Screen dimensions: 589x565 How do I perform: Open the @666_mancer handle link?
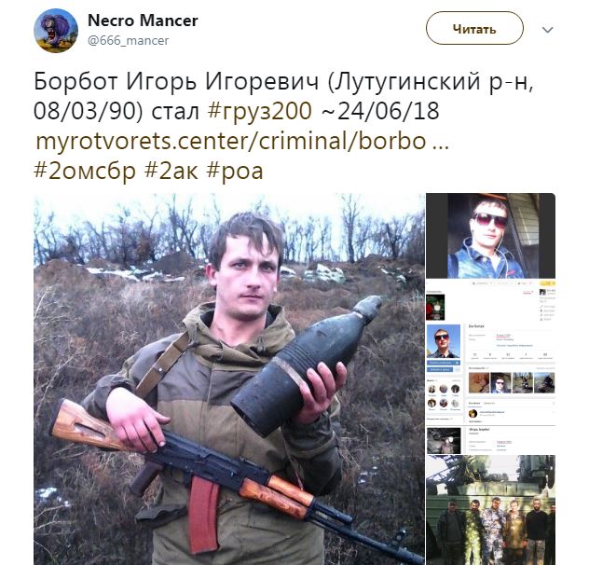(128, 40)
